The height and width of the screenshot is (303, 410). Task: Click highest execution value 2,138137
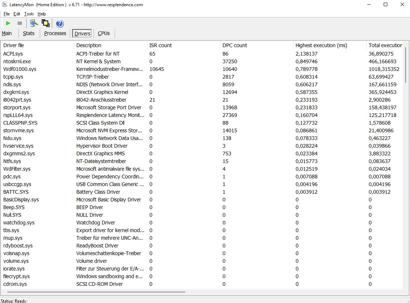pyautogui.click(x=307, y=54)
